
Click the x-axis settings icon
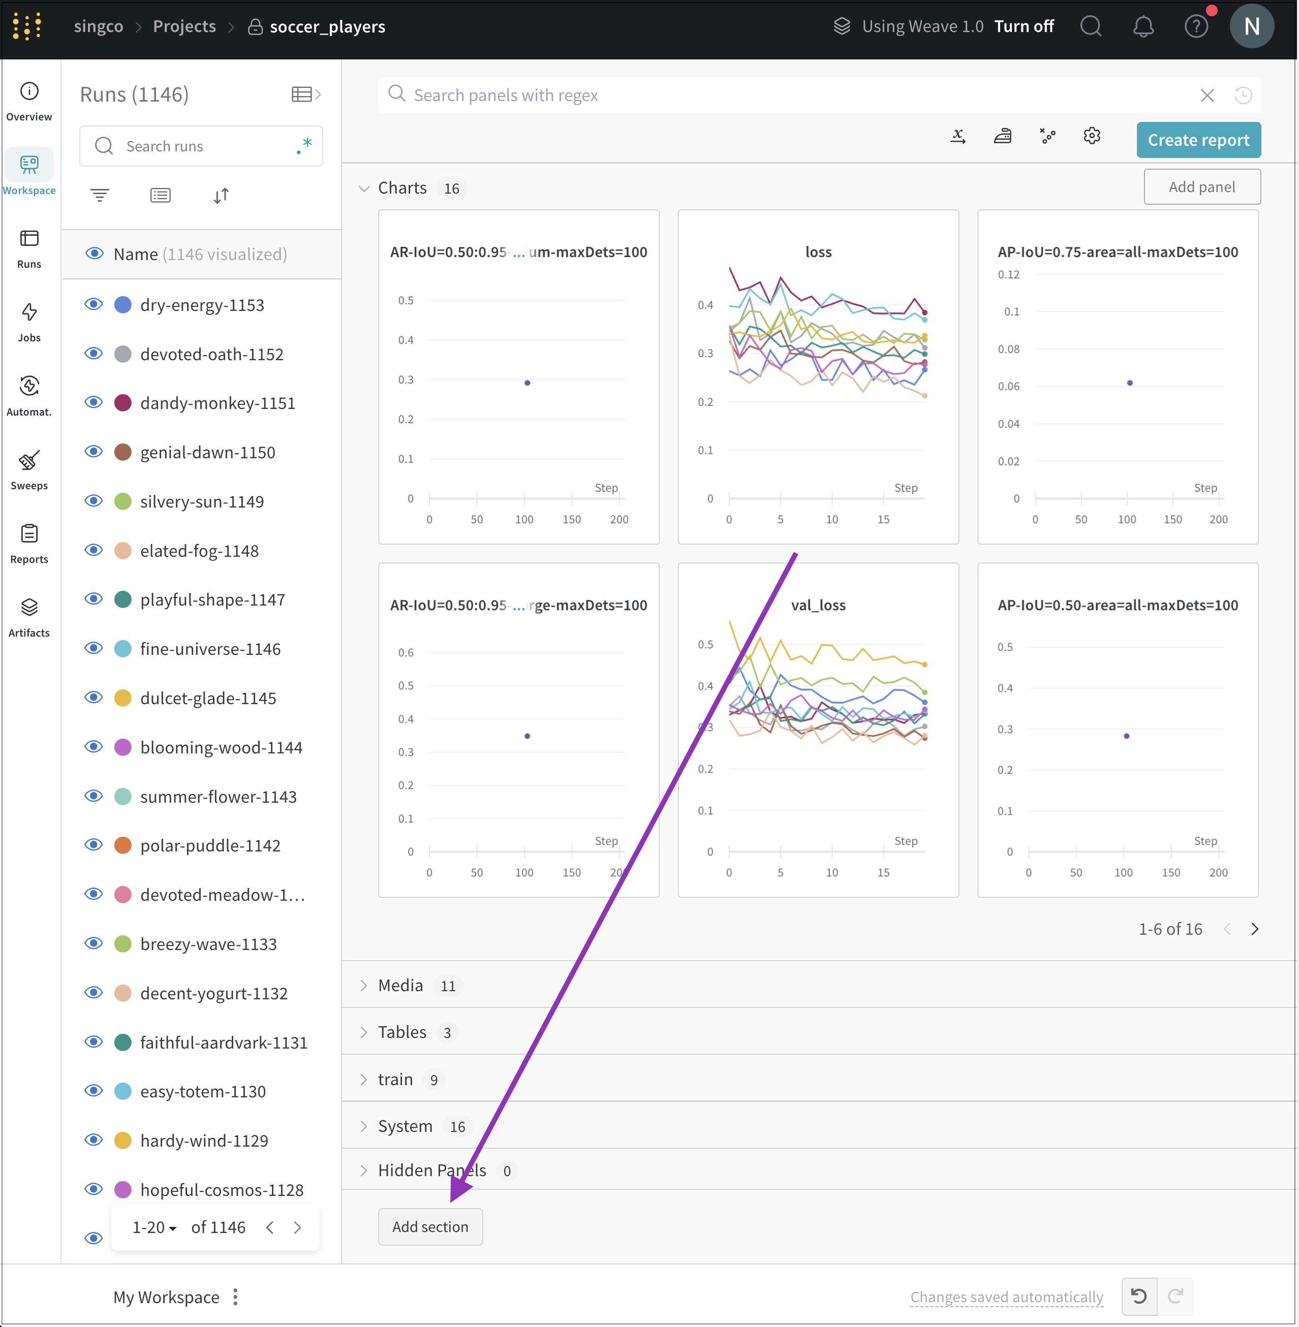(x=957, y=136)
